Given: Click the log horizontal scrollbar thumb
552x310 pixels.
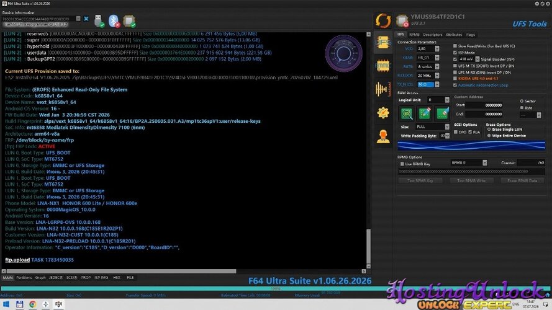Looking at the screenshot, I should pyautogui.click(x=121, y=272).
